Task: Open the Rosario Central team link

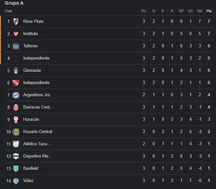Action: [x=38, y=132]
